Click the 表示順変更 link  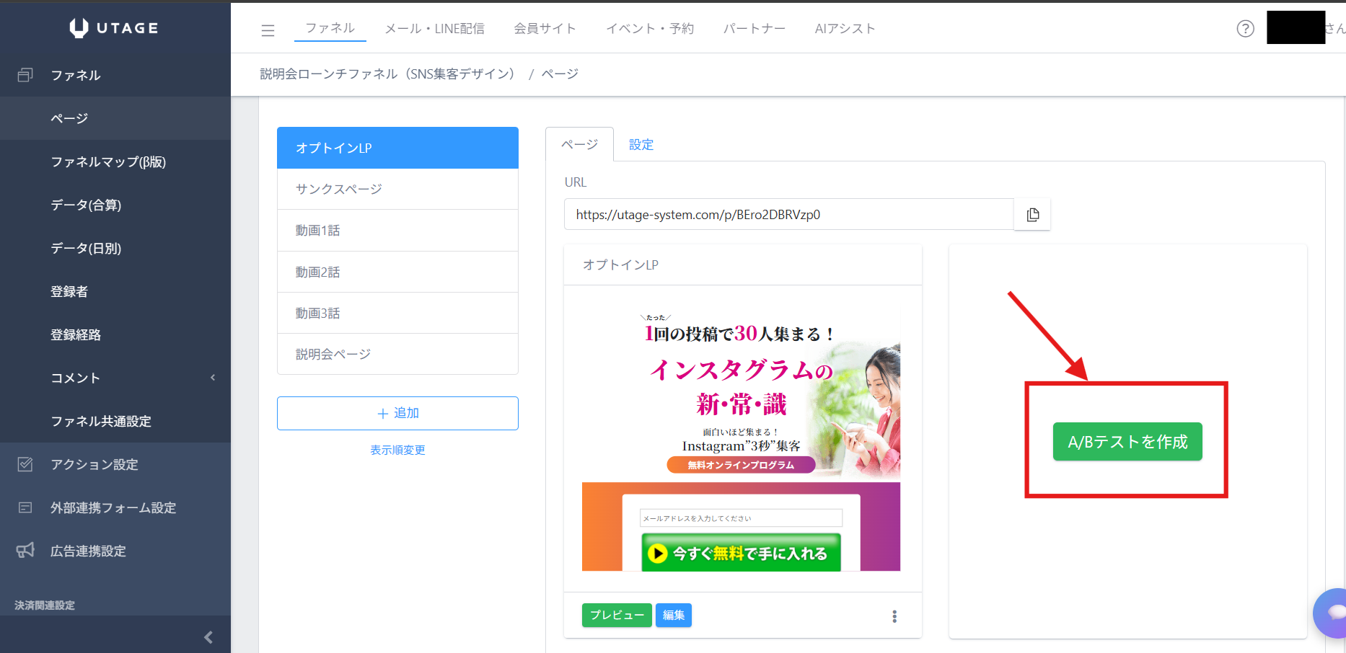coord(397,450)
